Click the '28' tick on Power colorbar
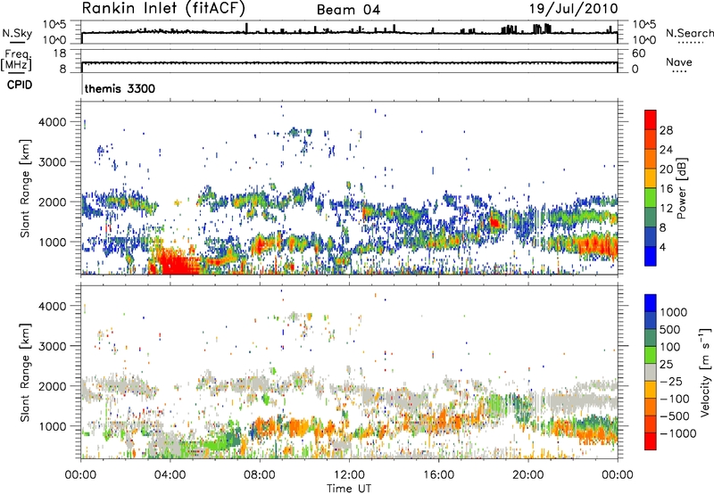 click(x=666, y=130)
